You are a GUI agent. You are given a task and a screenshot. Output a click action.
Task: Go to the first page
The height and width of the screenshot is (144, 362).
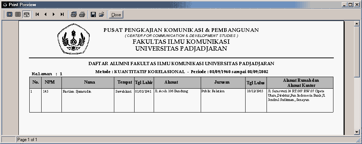click(x=37, y=14)
